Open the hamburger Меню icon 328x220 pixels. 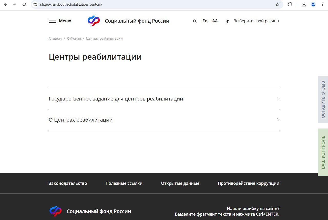coord(53,21)
